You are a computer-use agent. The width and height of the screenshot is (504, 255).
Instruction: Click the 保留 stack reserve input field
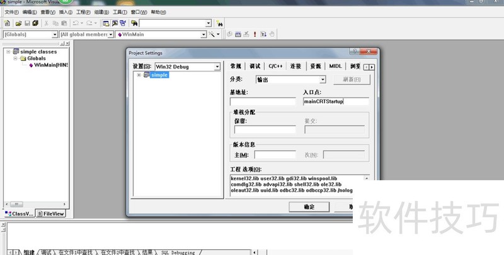pyautogui.click(x=265, y=129)
